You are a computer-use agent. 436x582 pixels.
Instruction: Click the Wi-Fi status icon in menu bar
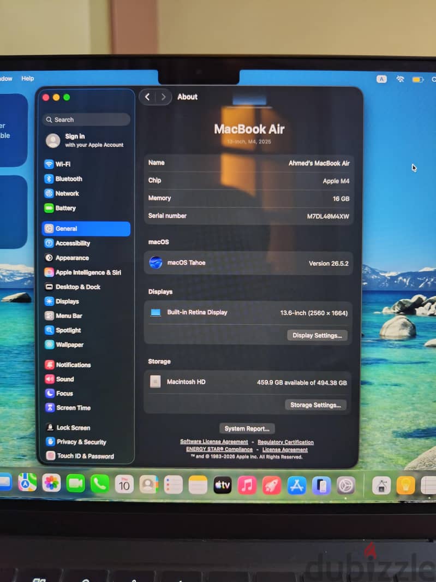[x=400, y=79]
